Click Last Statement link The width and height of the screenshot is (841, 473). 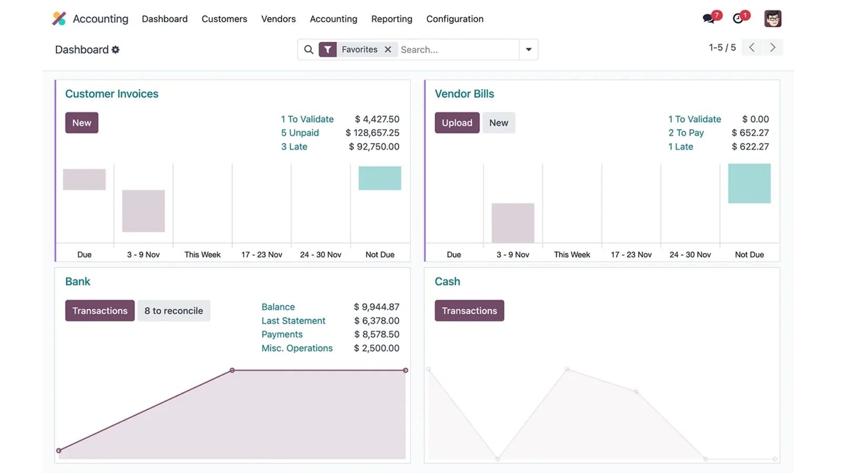[x=293, y=321]
